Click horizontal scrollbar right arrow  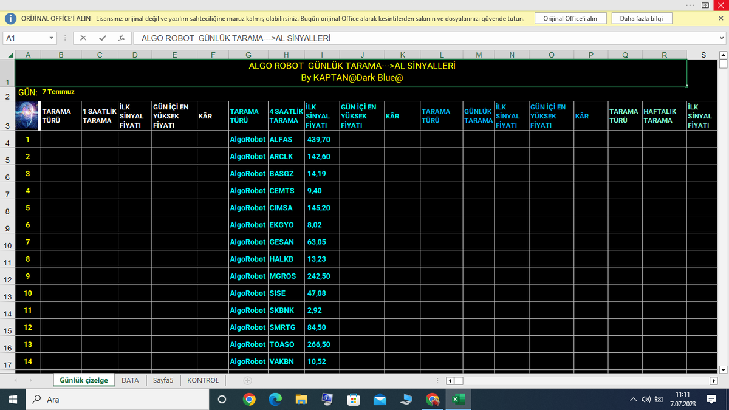coord(714,381)
